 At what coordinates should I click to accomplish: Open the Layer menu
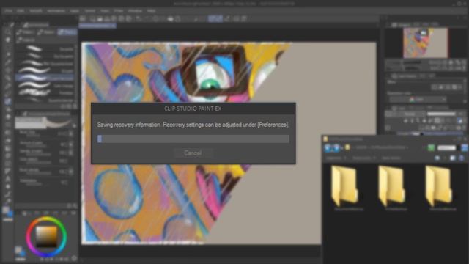coord(75,11)
